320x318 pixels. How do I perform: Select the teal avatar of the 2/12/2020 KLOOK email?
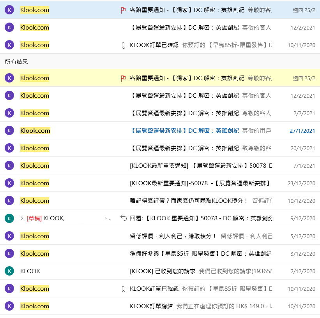[x=9, y=271]
